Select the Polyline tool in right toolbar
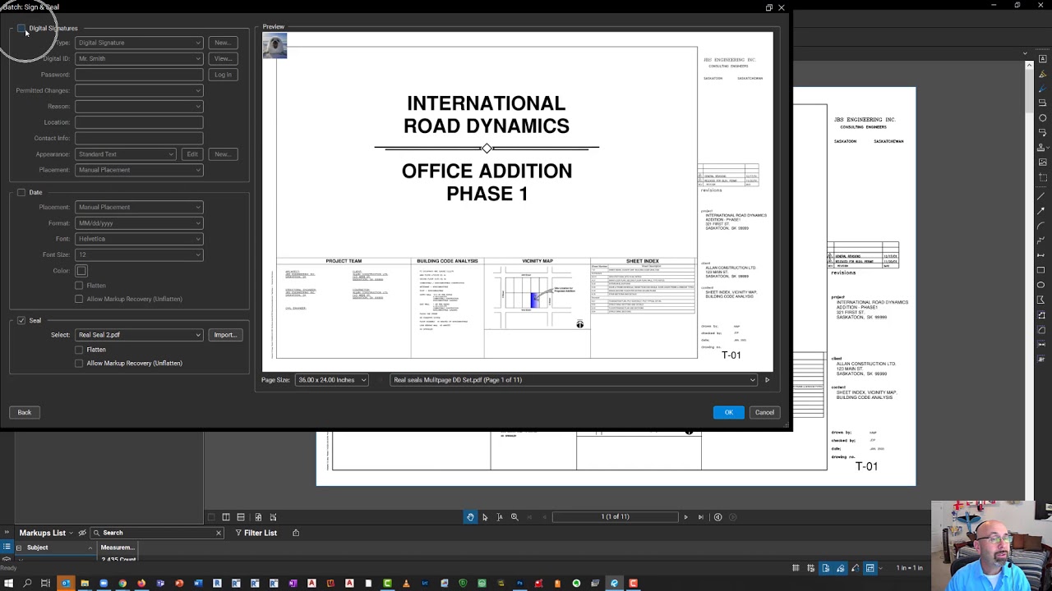Viewport: 1052px width, 591px height. [x=1041, y=240]
